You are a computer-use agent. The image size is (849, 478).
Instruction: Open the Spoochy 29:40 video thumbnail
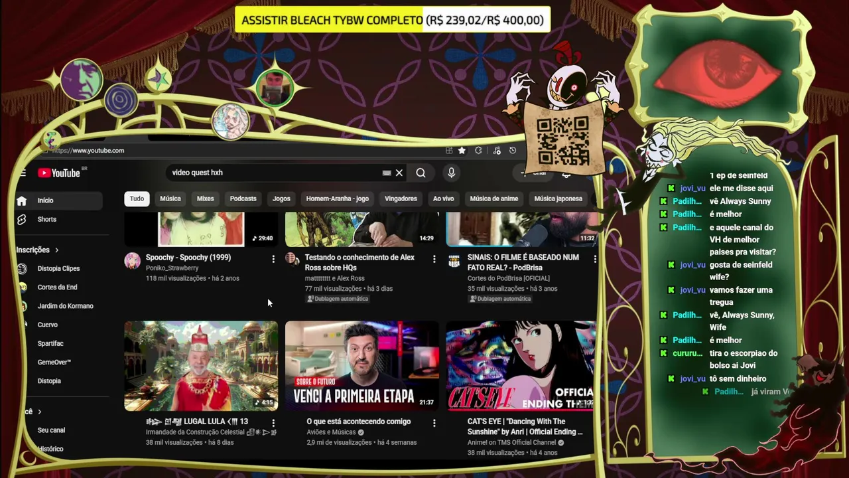point(201,229)
